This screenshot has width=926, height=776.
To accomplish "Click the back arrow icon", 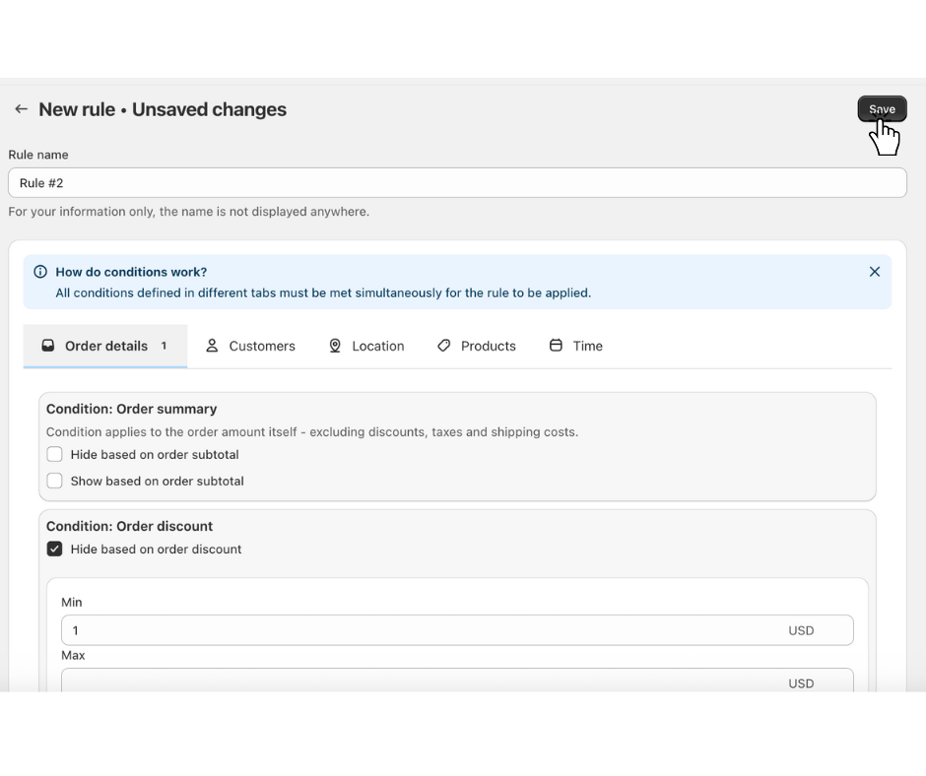I will pos(21,109).
